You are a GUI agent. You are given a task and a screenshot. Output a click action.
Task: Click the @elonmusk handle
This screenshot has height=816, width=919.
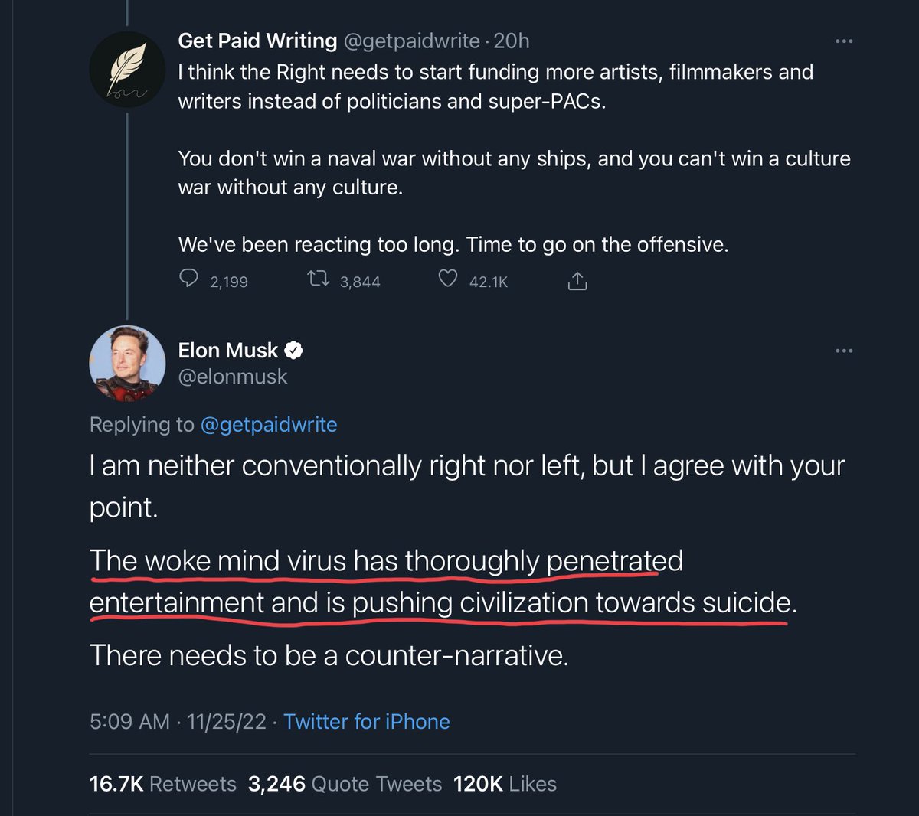[233, 377]
